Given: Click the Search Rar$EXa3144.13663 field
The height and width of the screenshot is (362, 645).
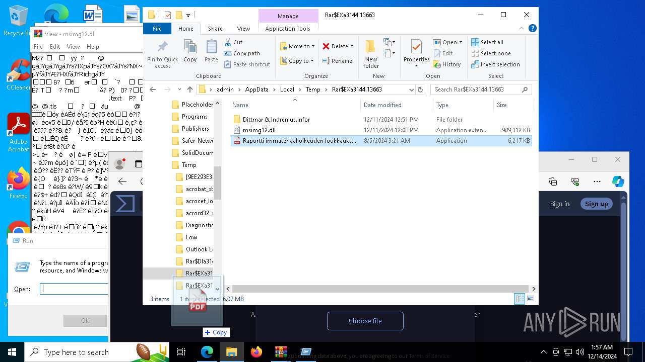Looking at the screenshot, I should 481,89.
